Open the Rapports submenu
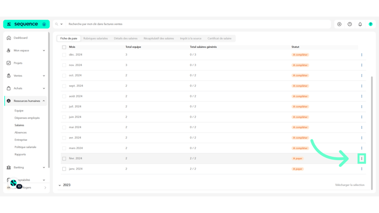This screenshot has width=379, height=213. [20, 154]
